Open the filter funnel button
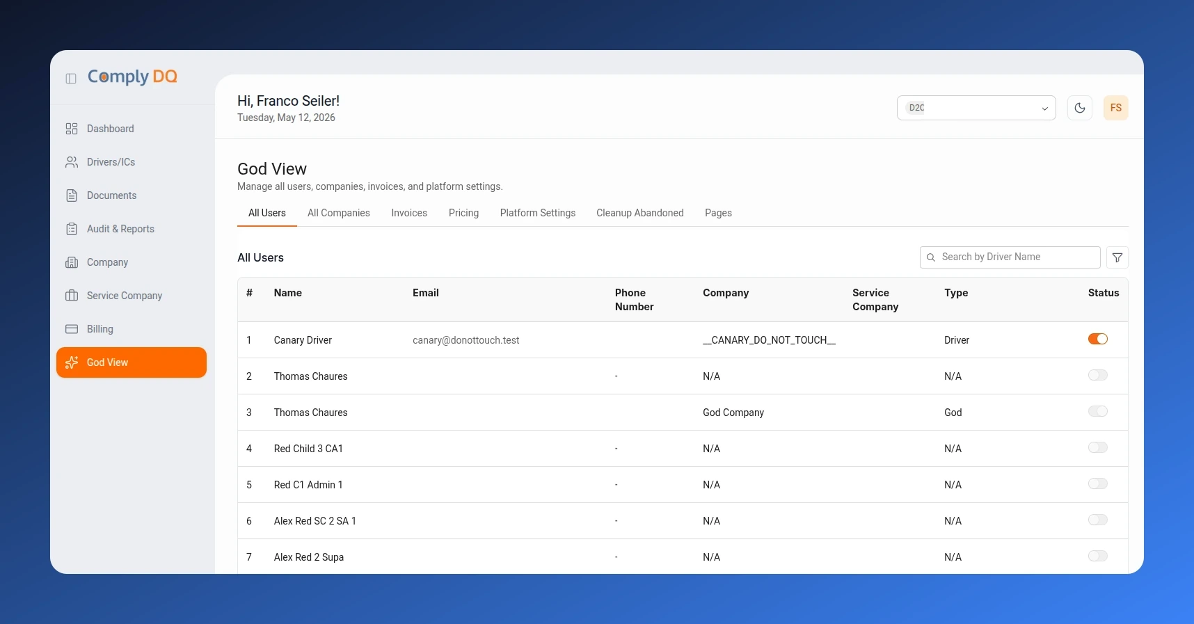1194x624 pixels. click(x=1117, y=257)
